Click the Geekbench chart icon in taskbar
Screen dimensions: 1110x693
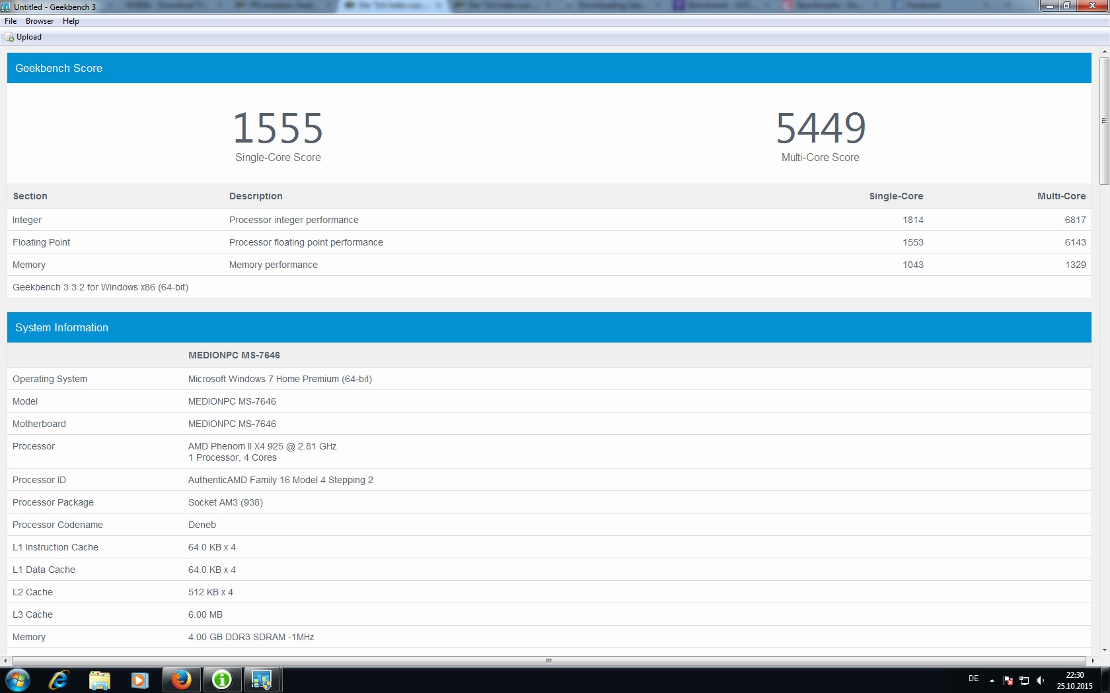pos(262,680)
